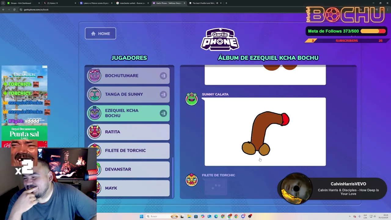Select player BOCHUTUMARE in players list
This screenshot has height=220, width=391.
129,75
